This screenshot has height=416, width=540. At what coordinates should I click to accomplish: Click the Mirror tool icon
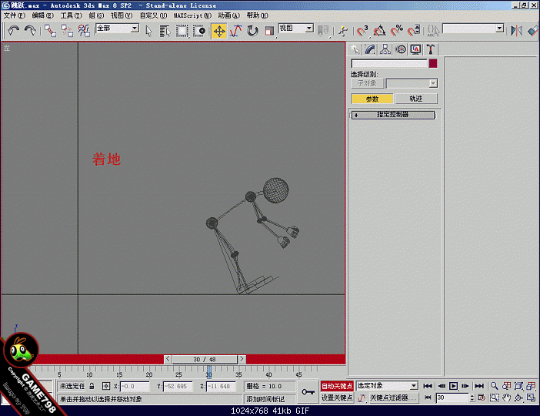(516, 31)
